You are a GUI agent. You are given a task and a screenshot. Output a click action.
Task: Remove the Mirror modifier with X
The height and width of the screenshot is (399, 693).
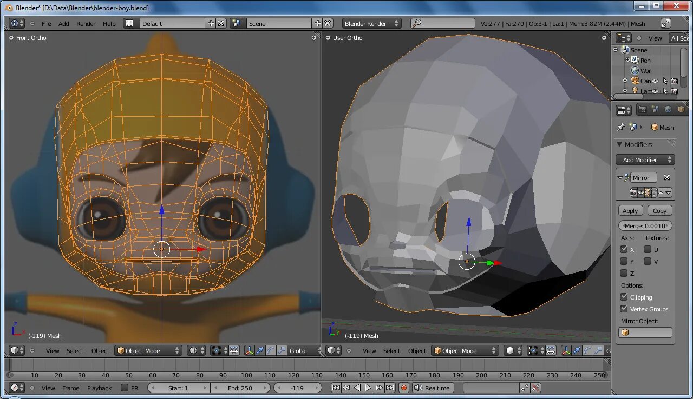[667, 177]
